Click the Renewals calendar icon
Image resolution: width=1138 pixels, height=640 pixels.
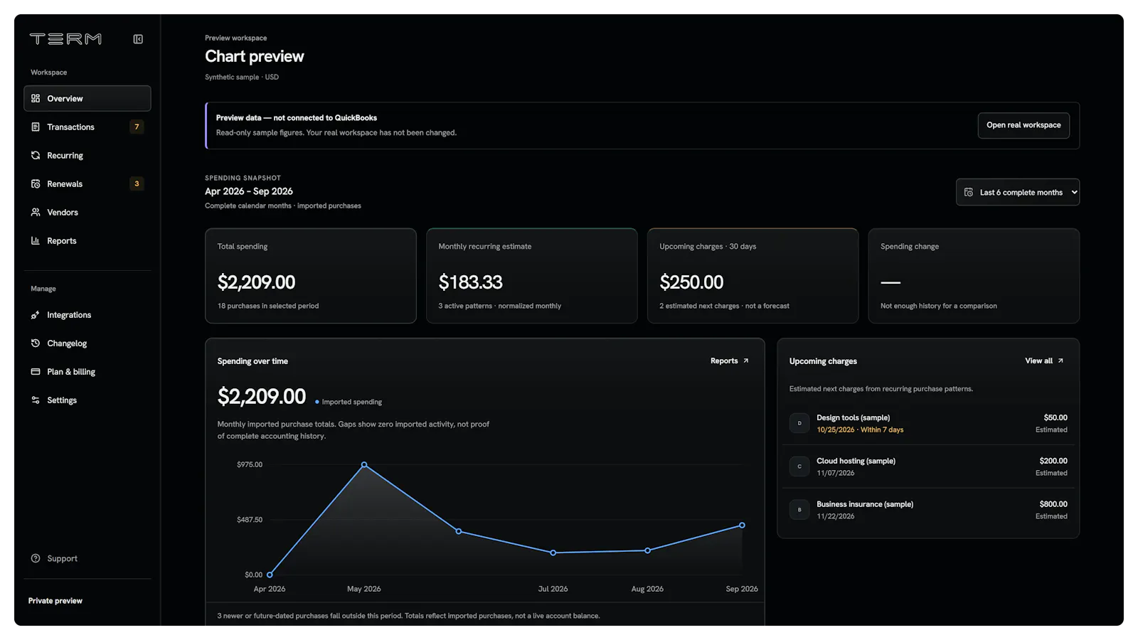pos(36,183)
